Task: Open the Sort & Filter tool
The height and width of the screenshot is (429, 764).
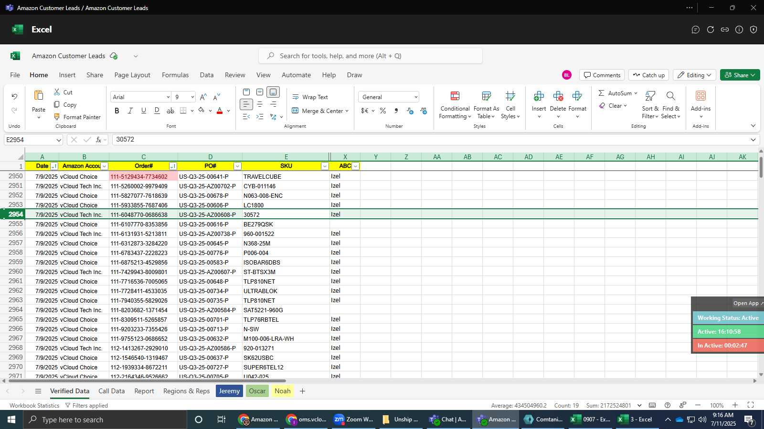Action: pos(650,105)
